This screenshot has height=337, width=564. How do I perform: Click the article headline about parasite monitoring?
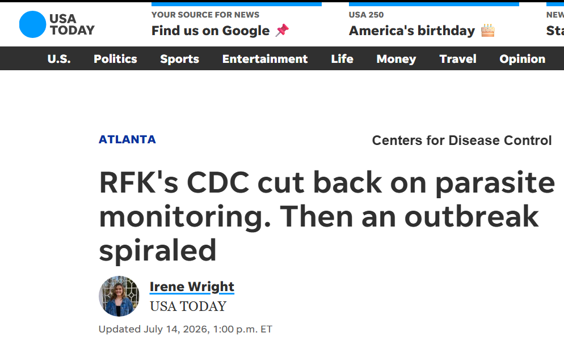[x=327, y=216]
